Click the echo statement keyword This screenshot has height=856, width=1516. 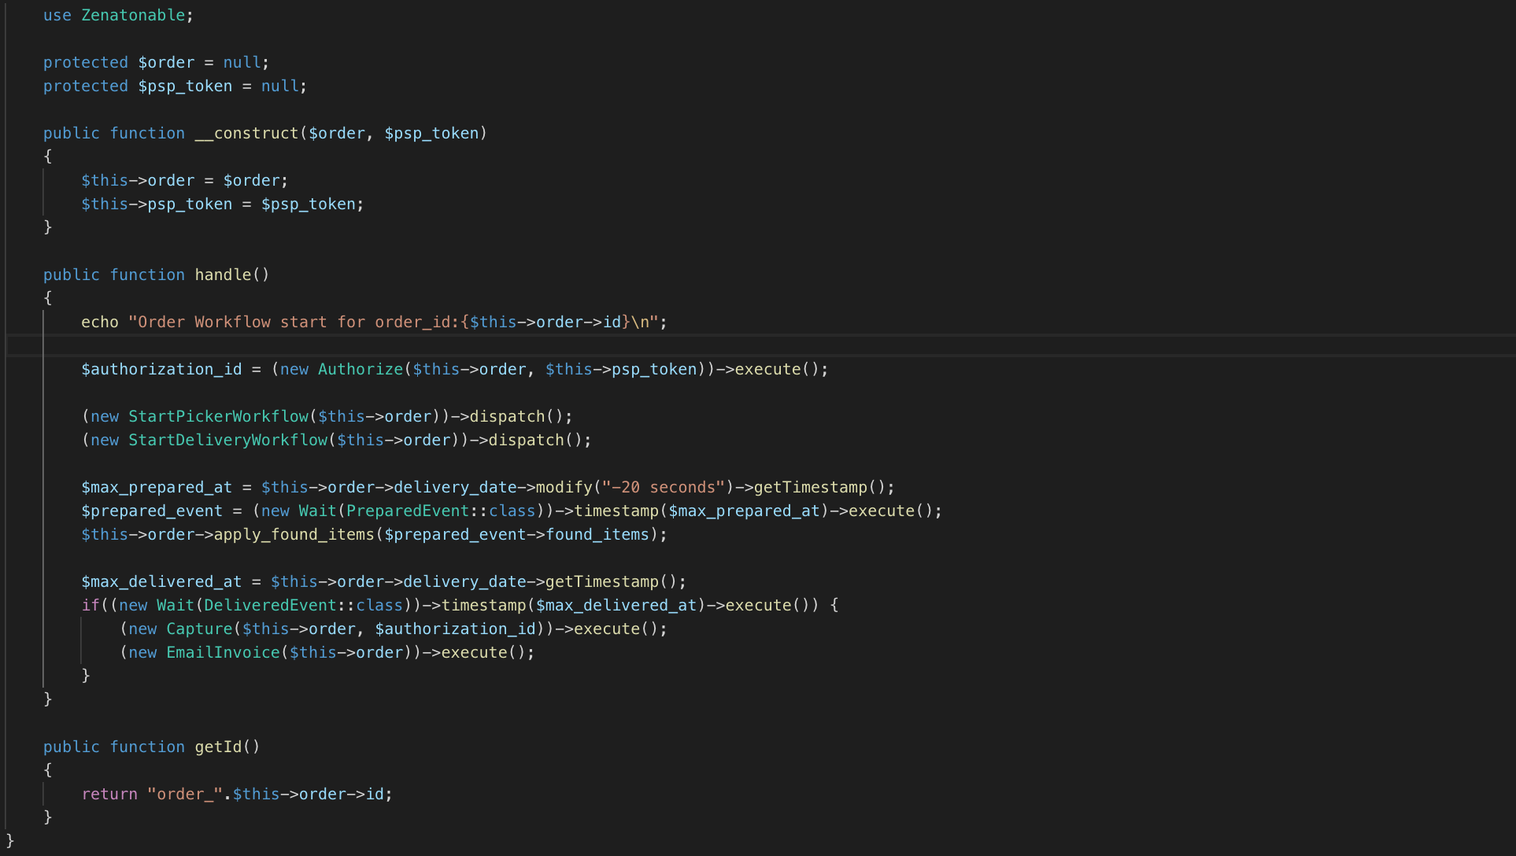point(100,322)
